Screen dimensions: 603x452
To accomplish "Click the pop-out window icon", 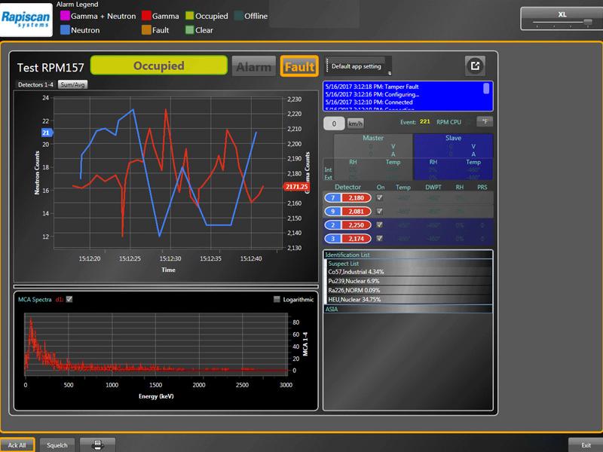I will click(x=475, y=66).
